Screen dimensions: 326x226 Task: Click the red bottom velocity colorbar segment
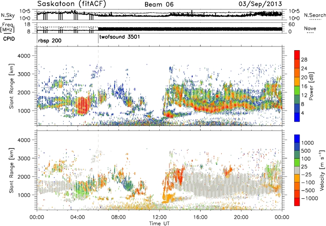[x=297, y=202]
